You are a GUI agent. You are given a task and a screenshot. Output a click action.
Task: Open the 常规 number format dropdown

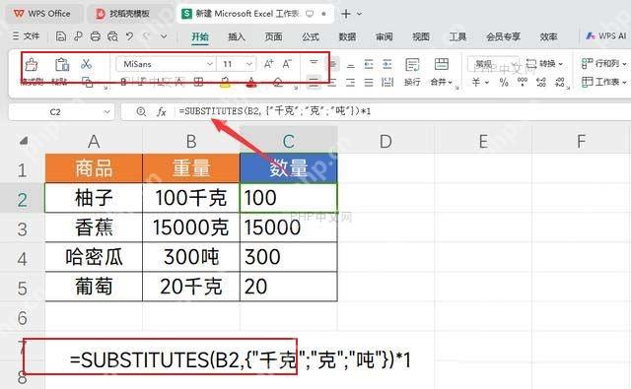point(494,64)
